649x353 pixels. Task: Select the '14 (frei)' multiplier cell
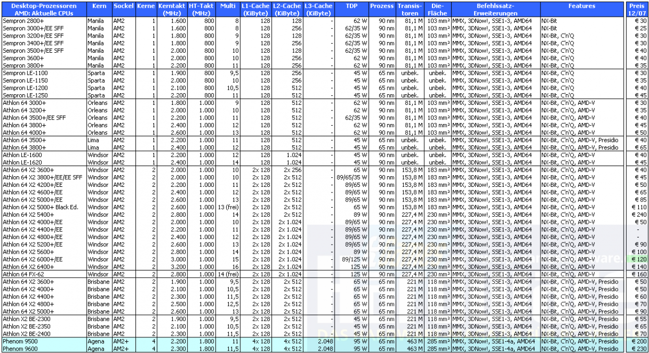[228, 274]
